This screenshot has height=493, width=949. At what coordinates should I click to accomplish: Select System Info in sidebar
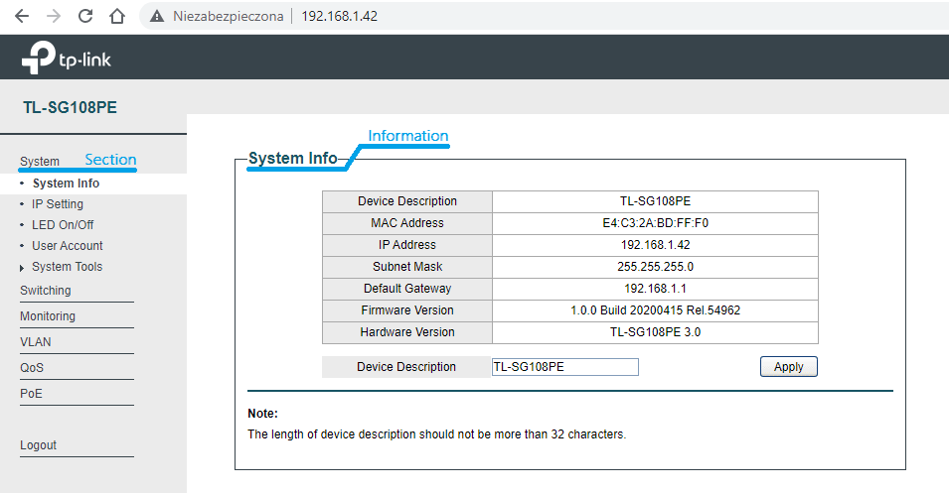[x=66, y=184]
